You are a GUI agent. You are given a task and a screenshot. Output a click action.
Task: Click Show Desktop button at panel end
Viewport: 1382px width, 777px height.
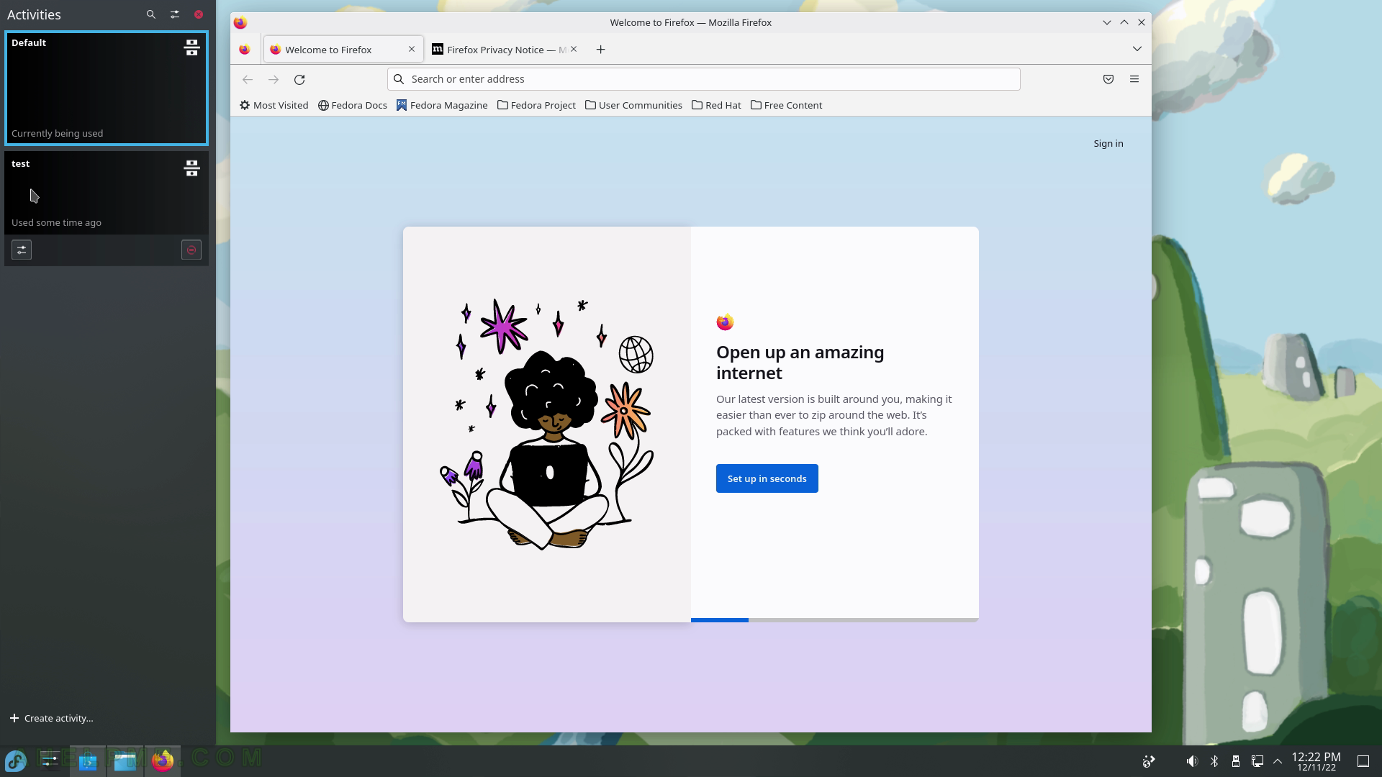coord(1363,761)
